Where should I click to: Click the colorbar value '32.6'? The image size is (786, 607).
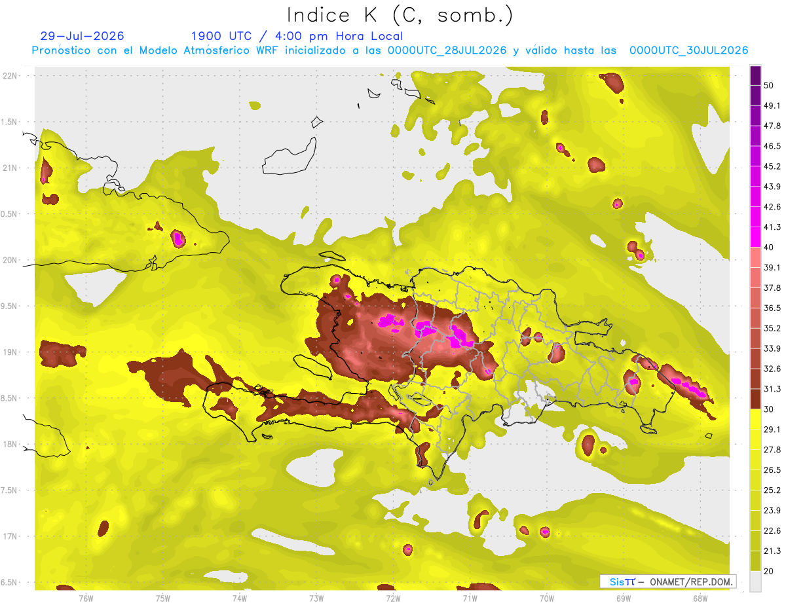tap(772, 369)
